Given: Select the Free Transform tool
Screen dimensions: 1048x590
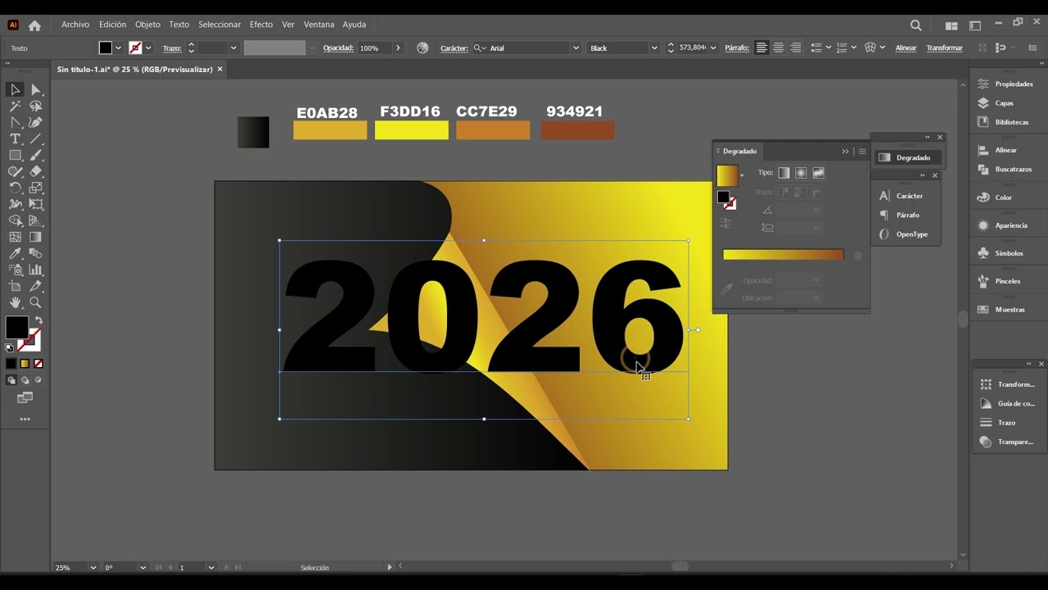Looking at the screenshot, I should coord(35,204).
